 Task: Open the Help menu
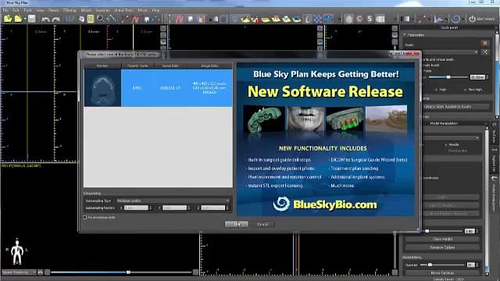coord(155,10)
